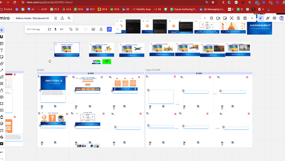Viewport: 285px width, 161px height.
Task: Select the 'Copy of B-OKR' frame title
Action: [x=153, y=70]
